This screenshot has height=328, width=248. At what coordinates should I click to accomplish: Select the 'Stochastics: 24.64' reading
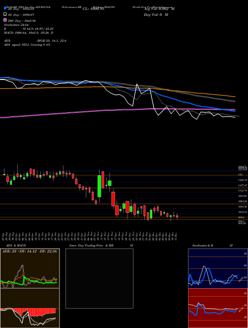point(16,25)
